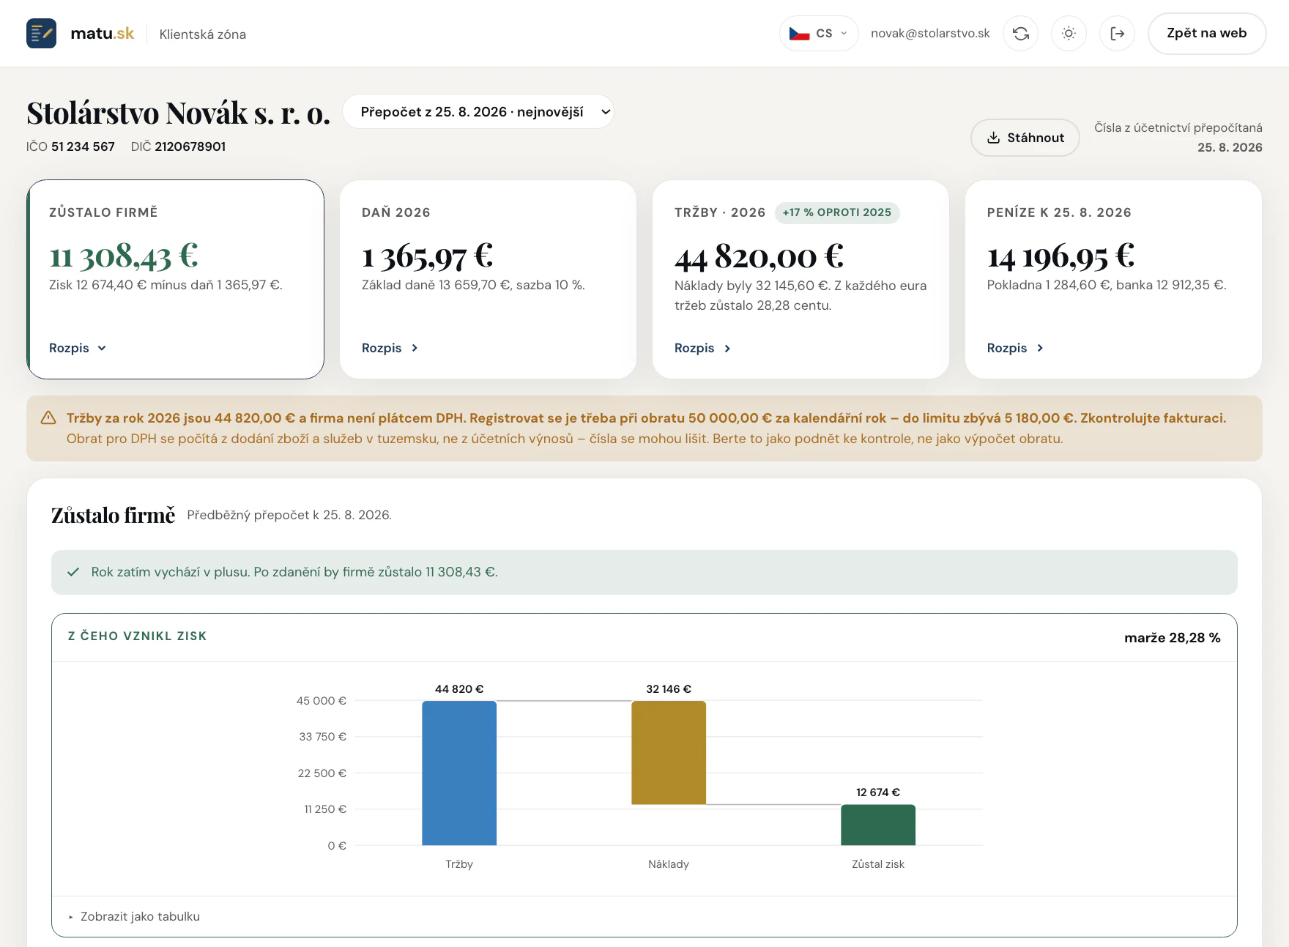Click the 32 146 € bar value label
Viewport: 1289px width, 947px height.
point(669,689)
